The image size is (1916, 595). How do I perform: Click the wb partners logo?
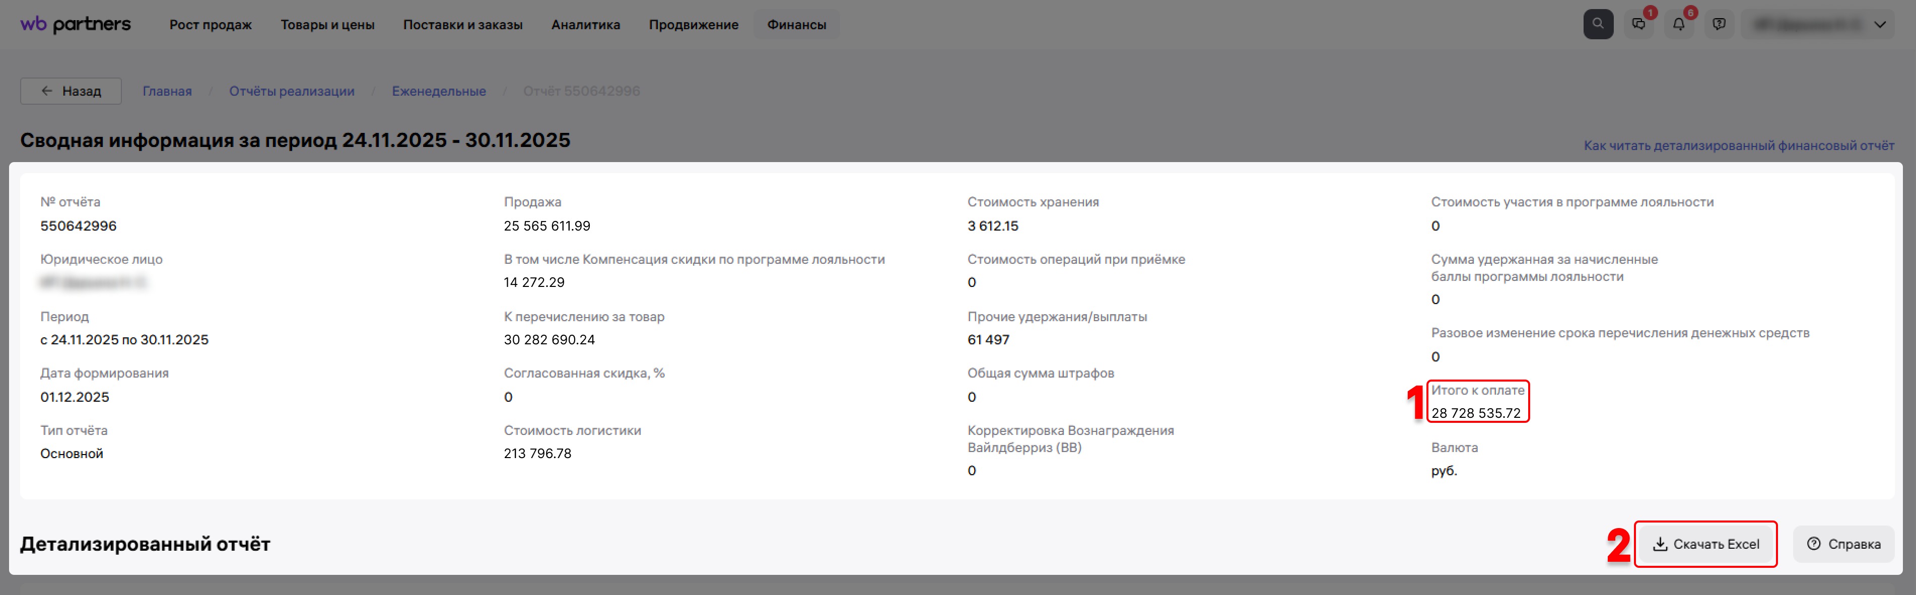75,25
